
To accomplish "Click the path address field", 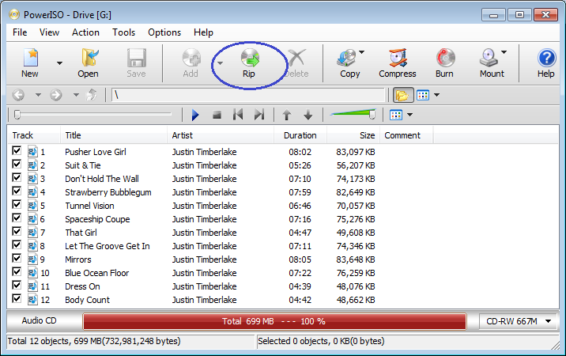I will 248,95.
